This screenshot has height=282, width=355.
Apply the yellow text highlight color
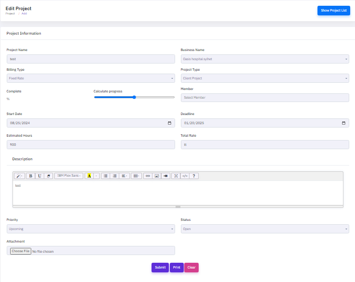[89, 176]
